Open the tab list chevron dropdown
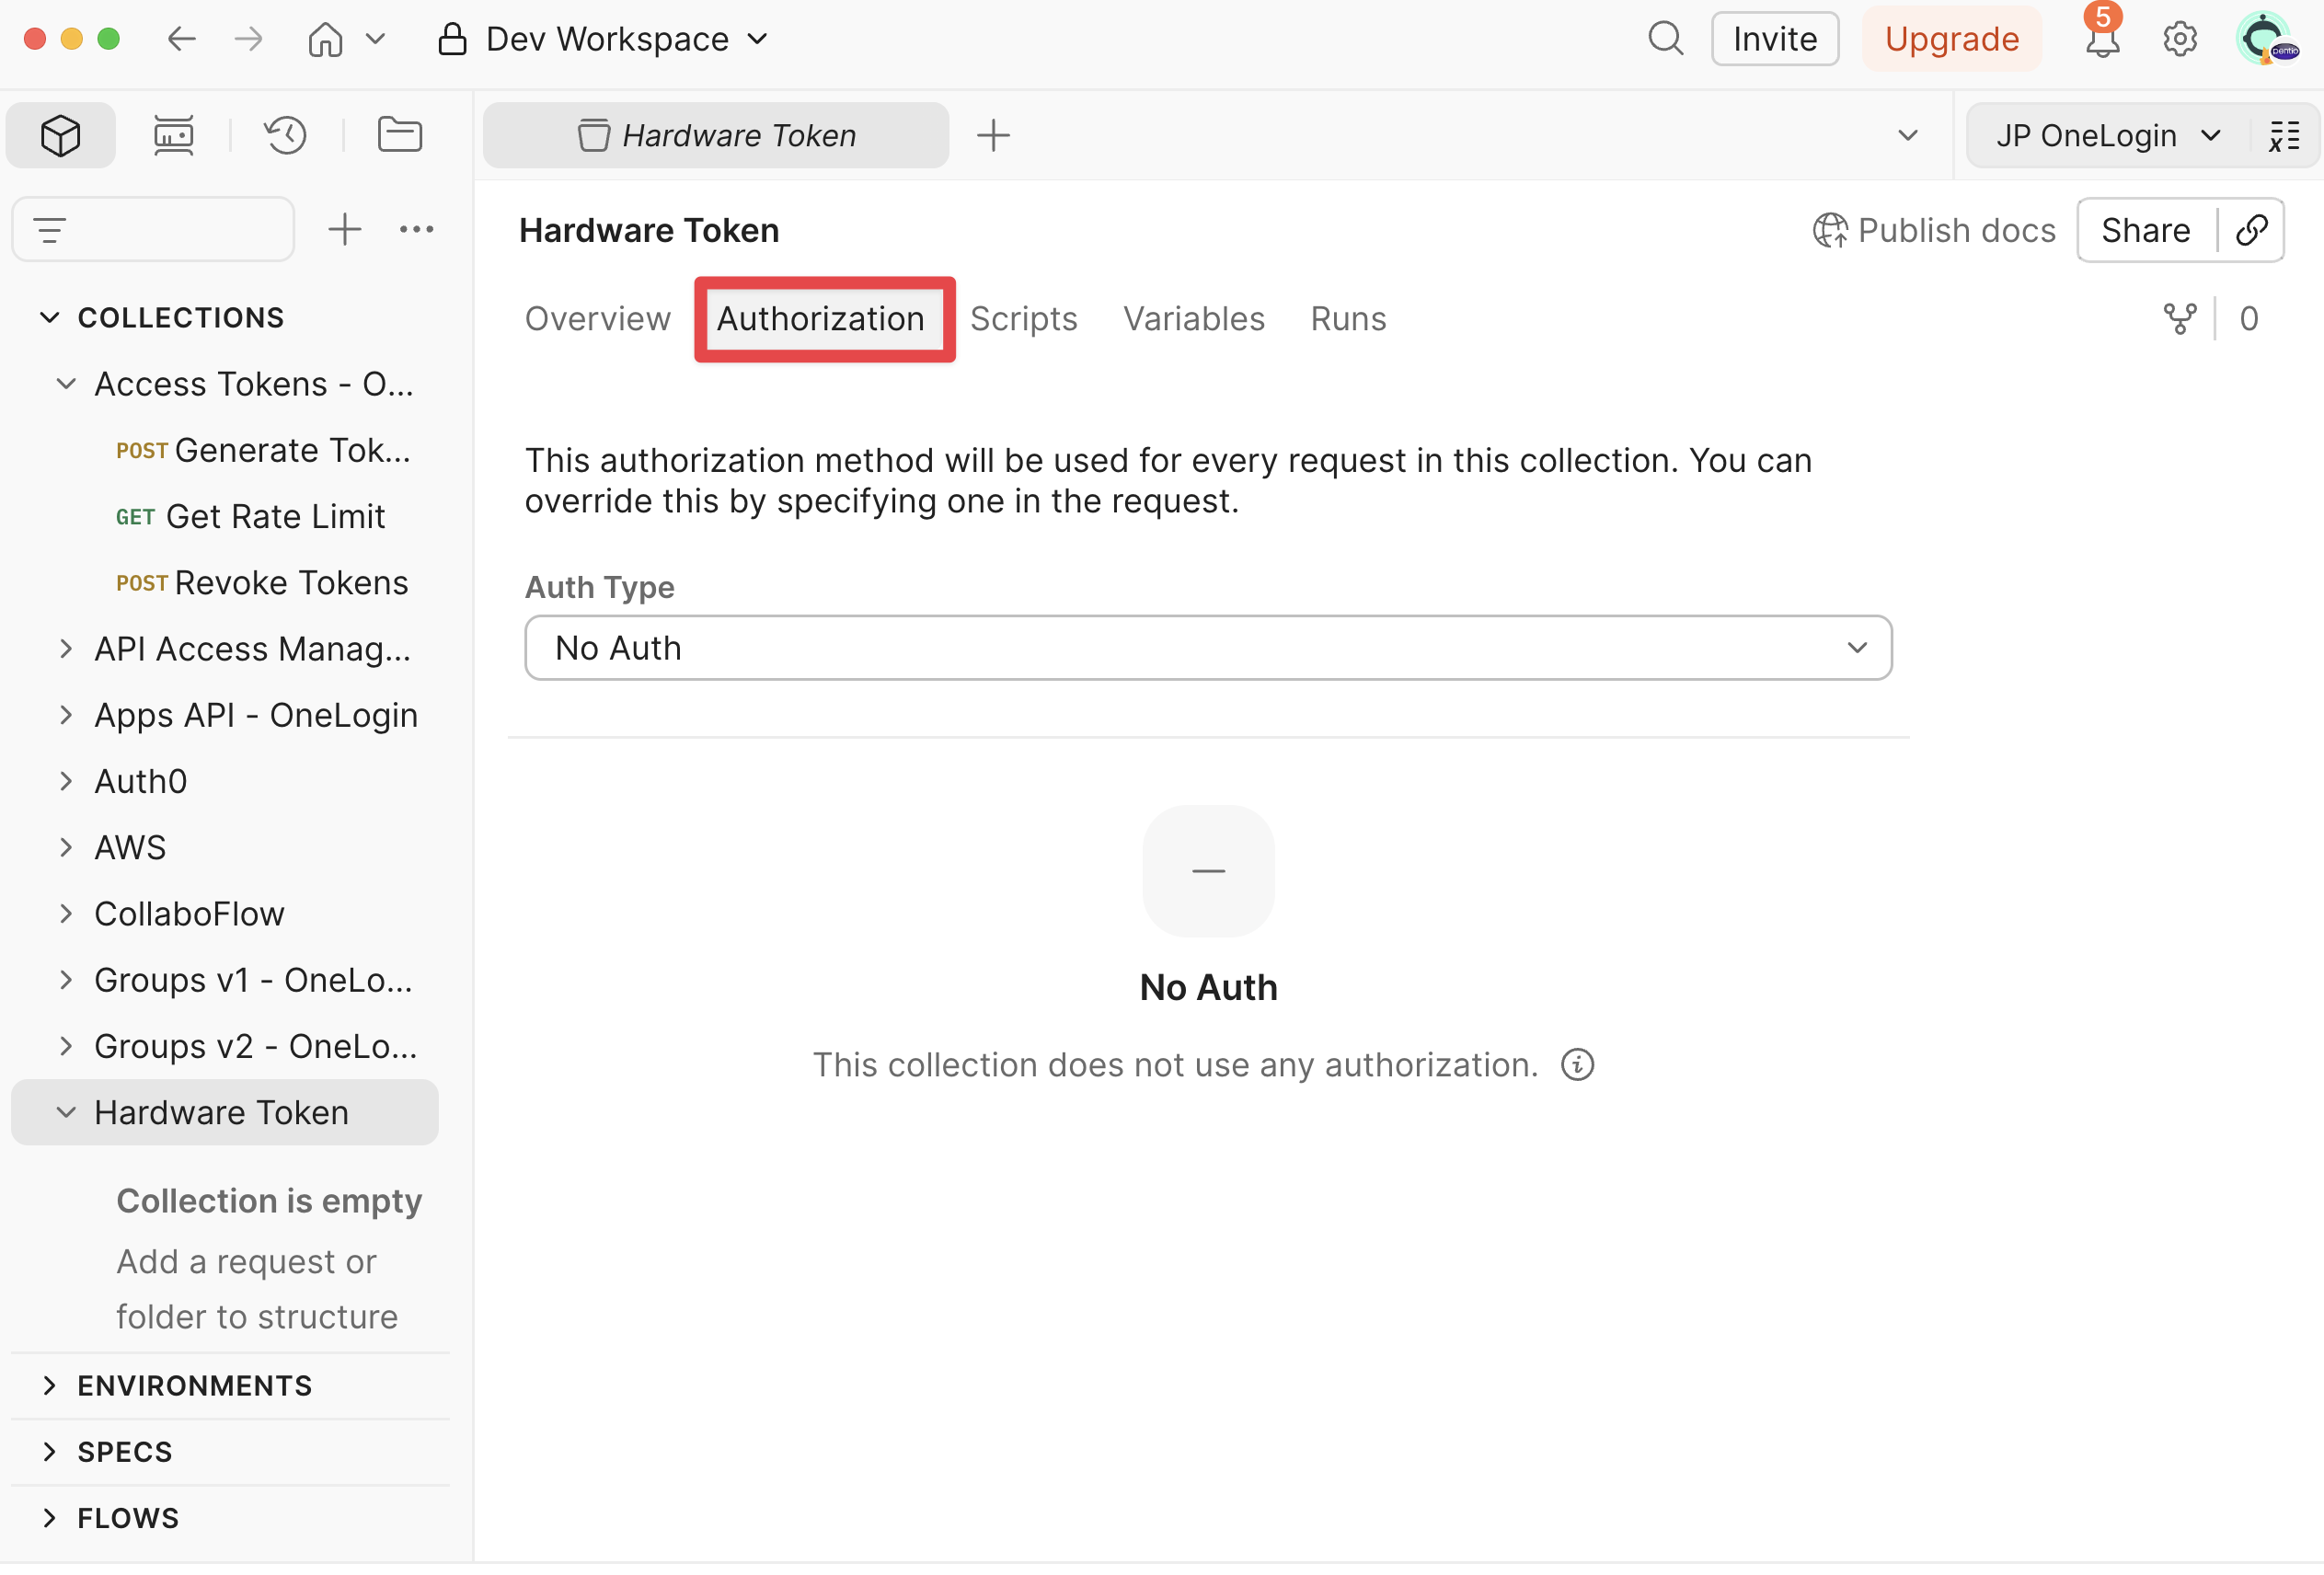 pos(1908,135)
